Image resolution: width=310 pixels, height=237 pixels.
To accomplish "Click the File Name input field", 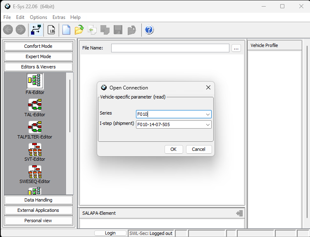I will point(170,48).
